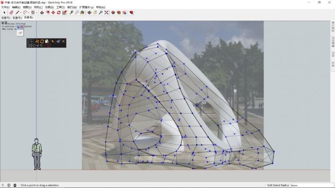Select Vertex Tools select-vertex arrow icon
The image size is (335, 188).
point(31,41)
